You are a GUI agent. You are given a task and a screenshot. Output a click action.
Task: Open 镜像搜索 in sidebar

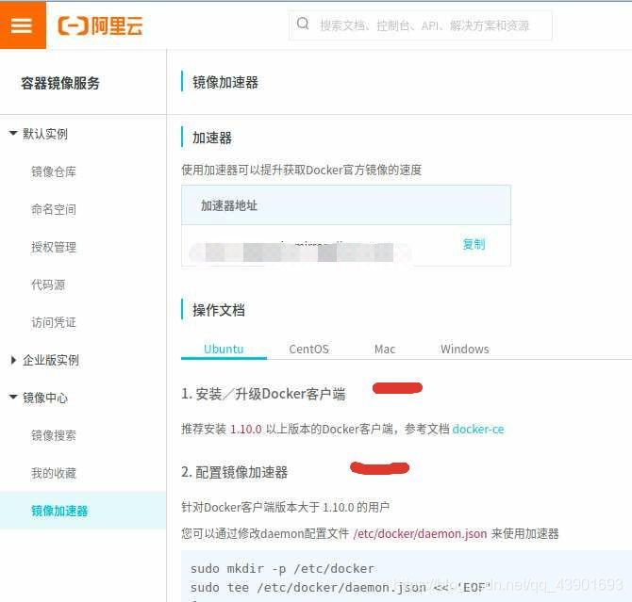point(54,435)
